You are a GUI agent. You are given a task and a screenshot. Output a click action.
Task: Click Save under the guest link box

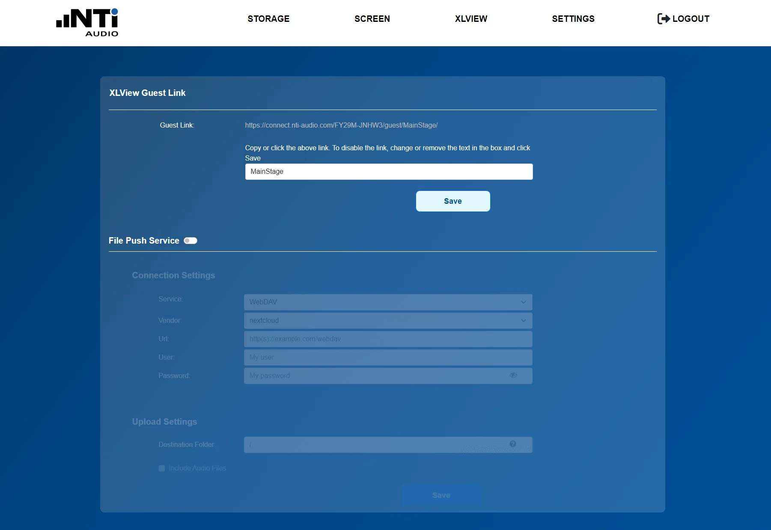coord(452,201)
